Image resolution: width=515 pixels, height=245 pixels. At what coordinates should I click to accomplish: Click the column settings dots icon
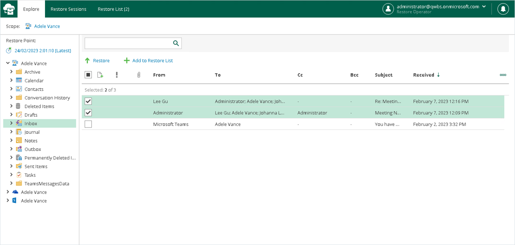503,75
